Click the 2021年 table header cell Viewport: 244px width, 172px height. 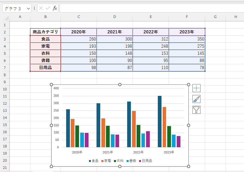pyautogui.click(x=115, y=32)
